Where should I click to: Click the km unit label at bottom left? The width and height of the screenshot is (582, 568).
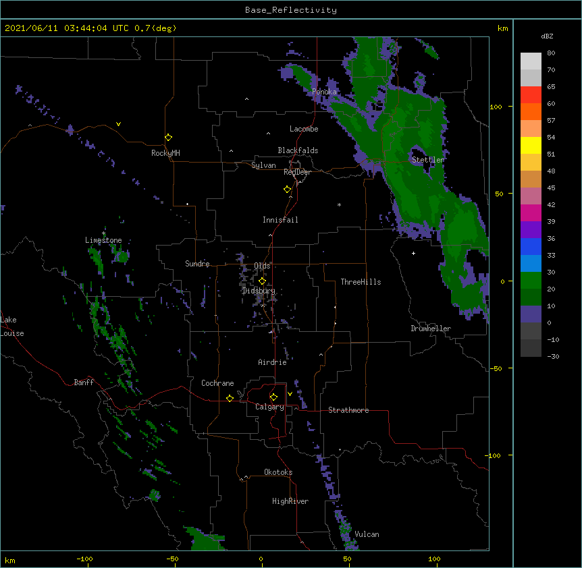tap(10, 561)
